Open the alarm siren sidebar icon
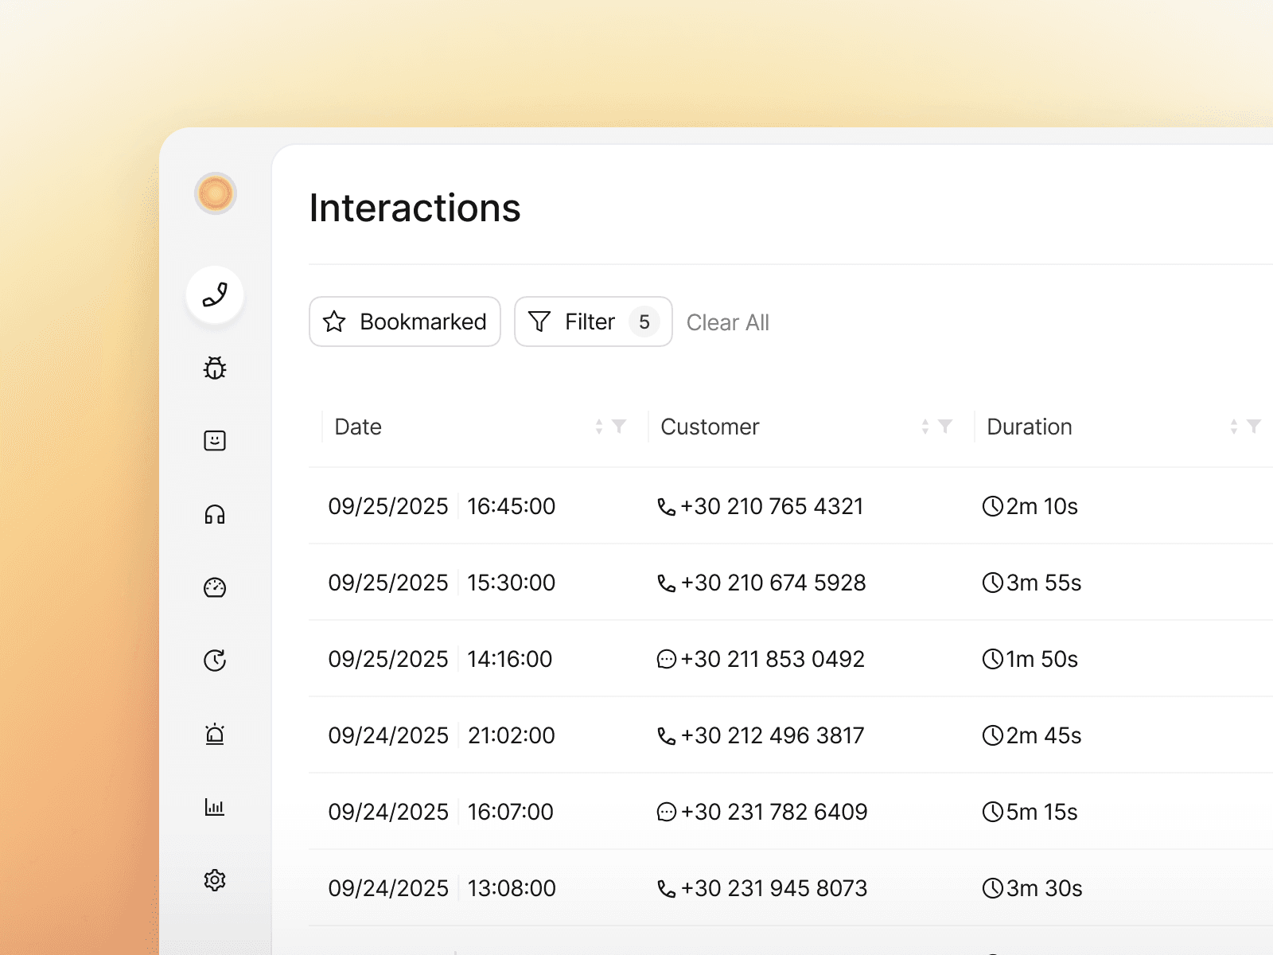 coord(215,734)
